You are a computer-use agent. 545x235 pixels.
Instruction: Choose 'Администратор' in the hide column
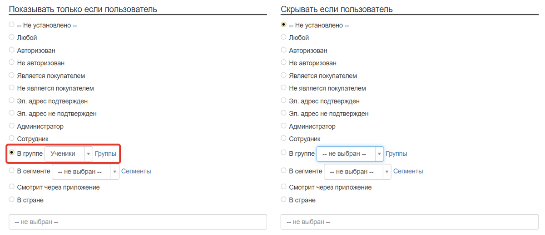(284, 126)
